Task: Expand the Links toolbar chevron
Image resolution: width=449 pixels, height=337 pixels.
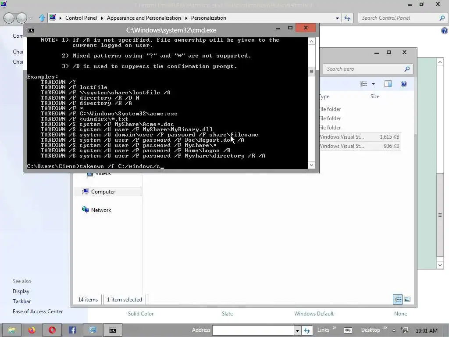Action: (334, 328)
